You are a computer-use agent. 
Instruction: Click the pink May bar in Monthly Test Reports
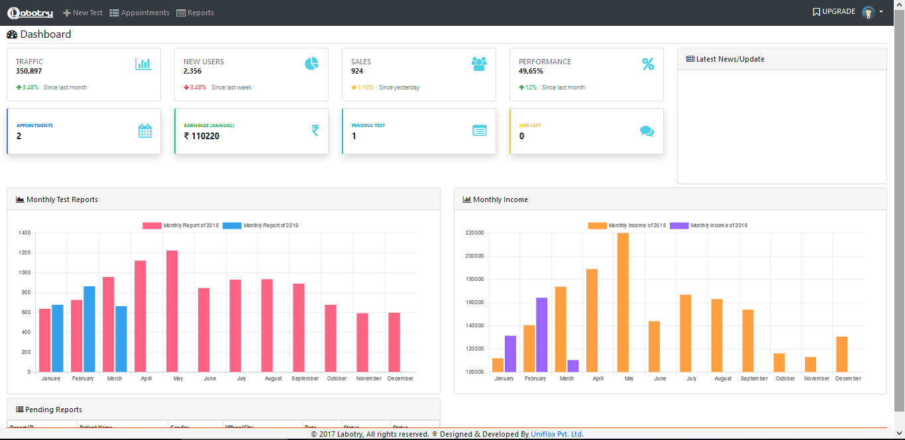[172, 311]
